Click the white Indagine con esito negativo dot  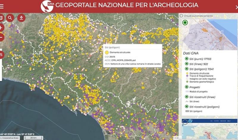pyautogui.click(x=187, y=79)
